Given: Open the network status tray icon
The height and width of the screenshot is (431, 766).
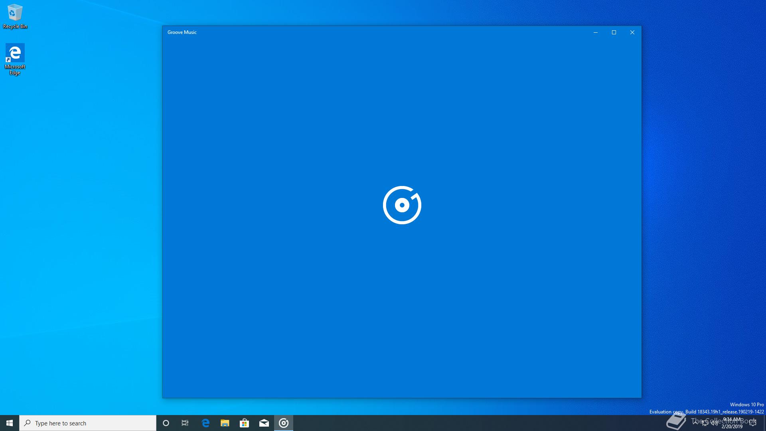Looking at the screenshot, I should tap(705, 423).
